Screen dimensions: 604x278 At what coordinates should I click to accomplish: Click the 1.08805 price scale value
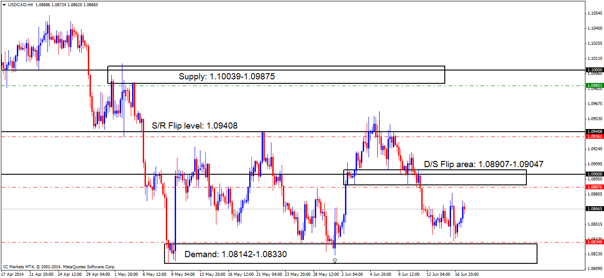[594, 194]
